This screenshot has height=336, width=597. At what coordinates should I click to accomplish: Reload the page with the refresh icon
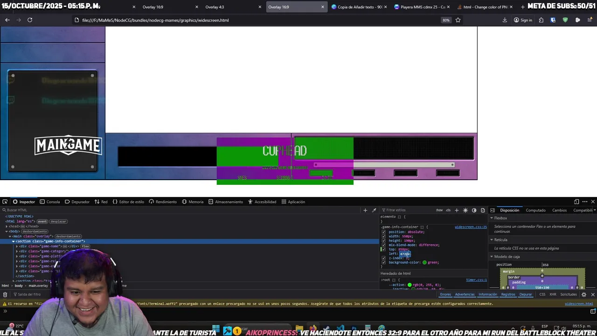pyautogui.click(x=30, y=20)
